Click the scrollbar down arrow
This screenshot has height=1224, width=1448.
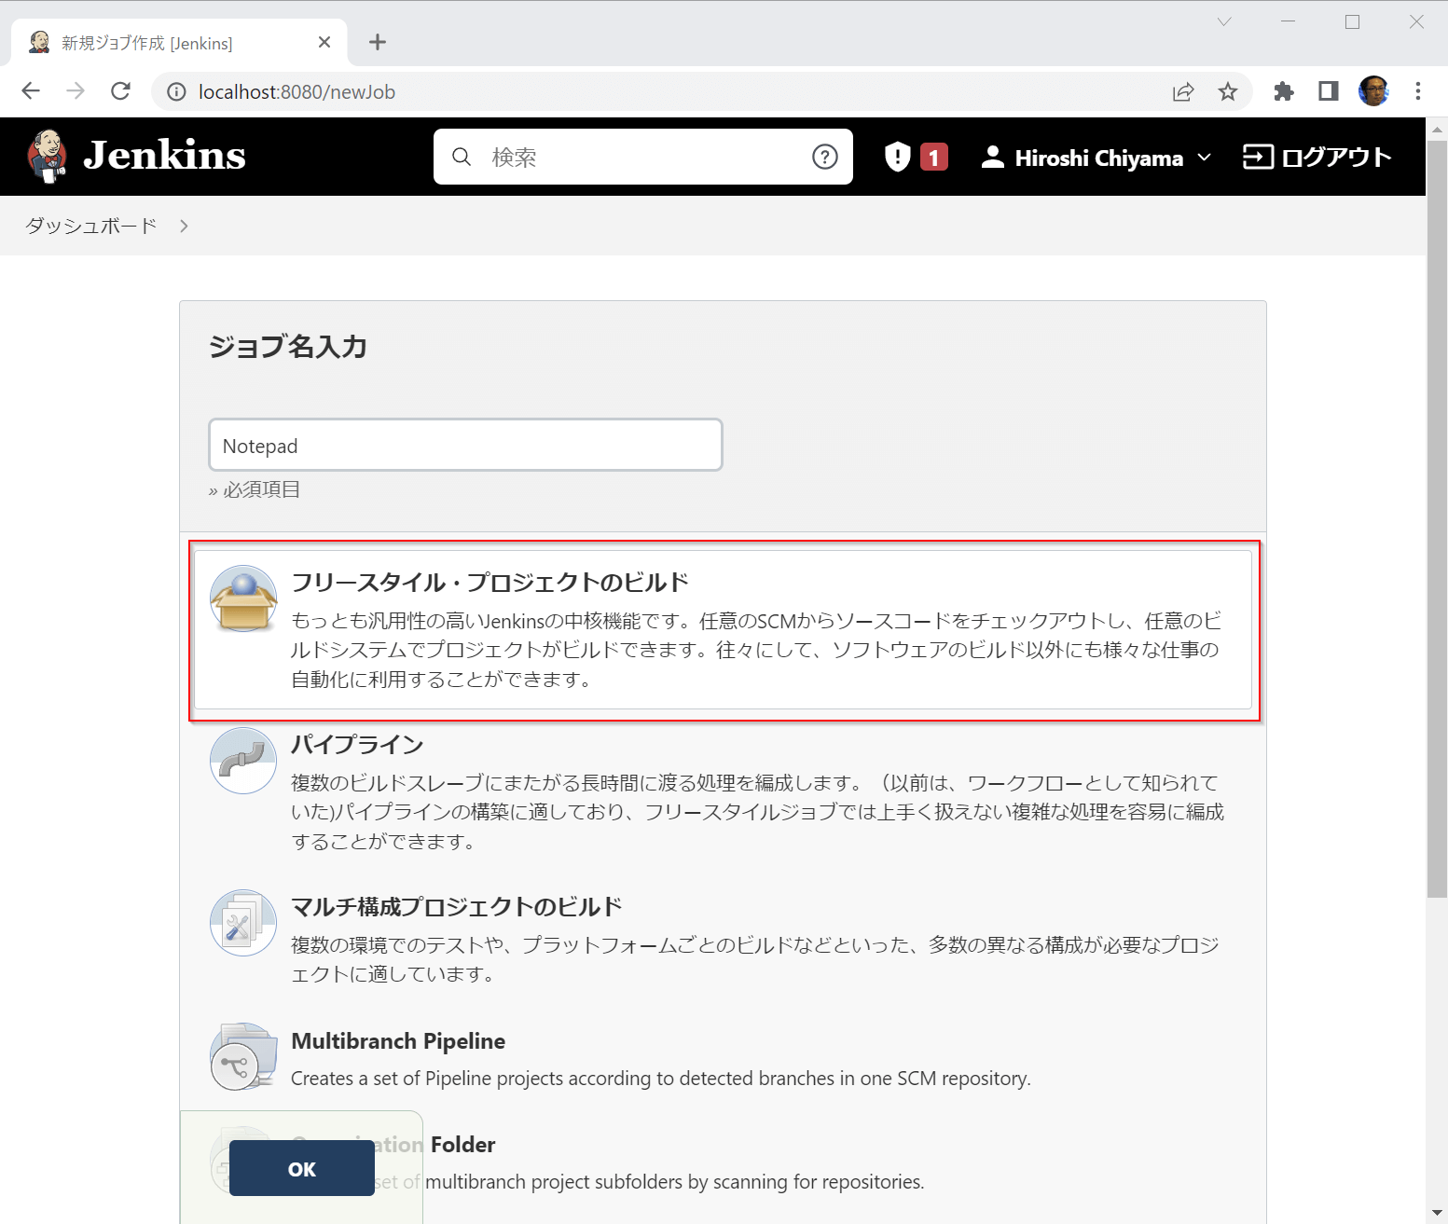point(1437,1213)
